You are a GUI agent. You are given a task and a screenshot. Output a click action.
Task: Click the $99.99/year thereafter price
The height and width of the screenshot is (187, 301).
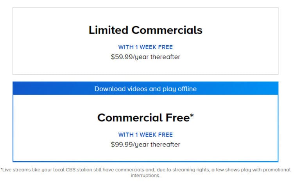[145, 144]
